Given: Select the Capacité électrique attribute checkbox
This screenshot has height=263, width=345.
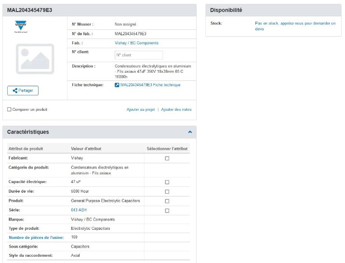Looking at the screenshot, I should 167,182.
